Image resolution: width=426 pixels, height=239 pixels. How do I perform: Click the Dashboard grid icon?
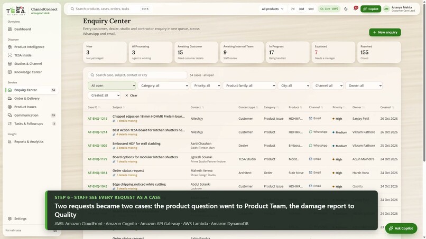(10, 29)
